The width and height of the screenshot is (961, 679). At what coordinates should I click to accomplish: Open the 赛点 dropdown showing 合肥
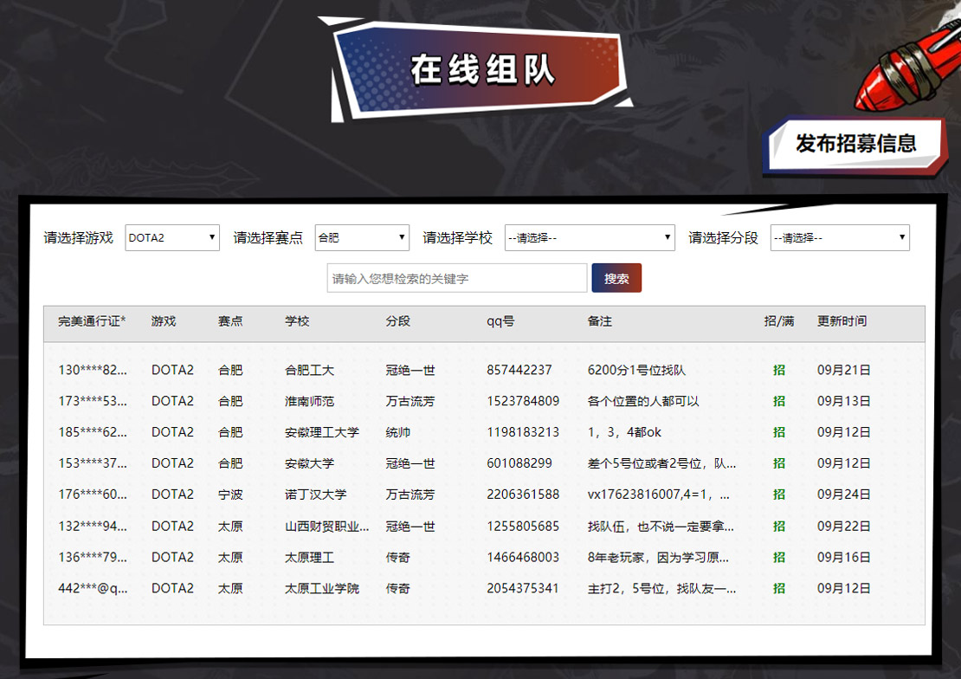coord(361,236)
